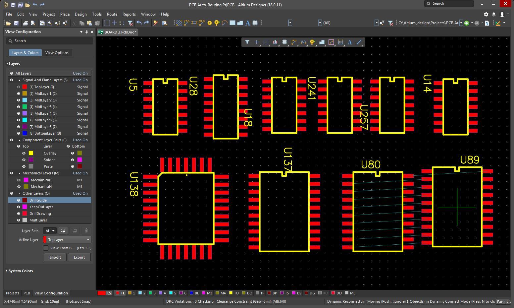Click the Undo icon in main toolbar

click(x=139, y=23)
